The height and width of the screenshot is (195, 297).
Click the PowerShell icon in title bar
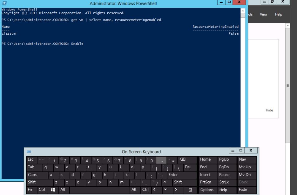click(4, 3)
